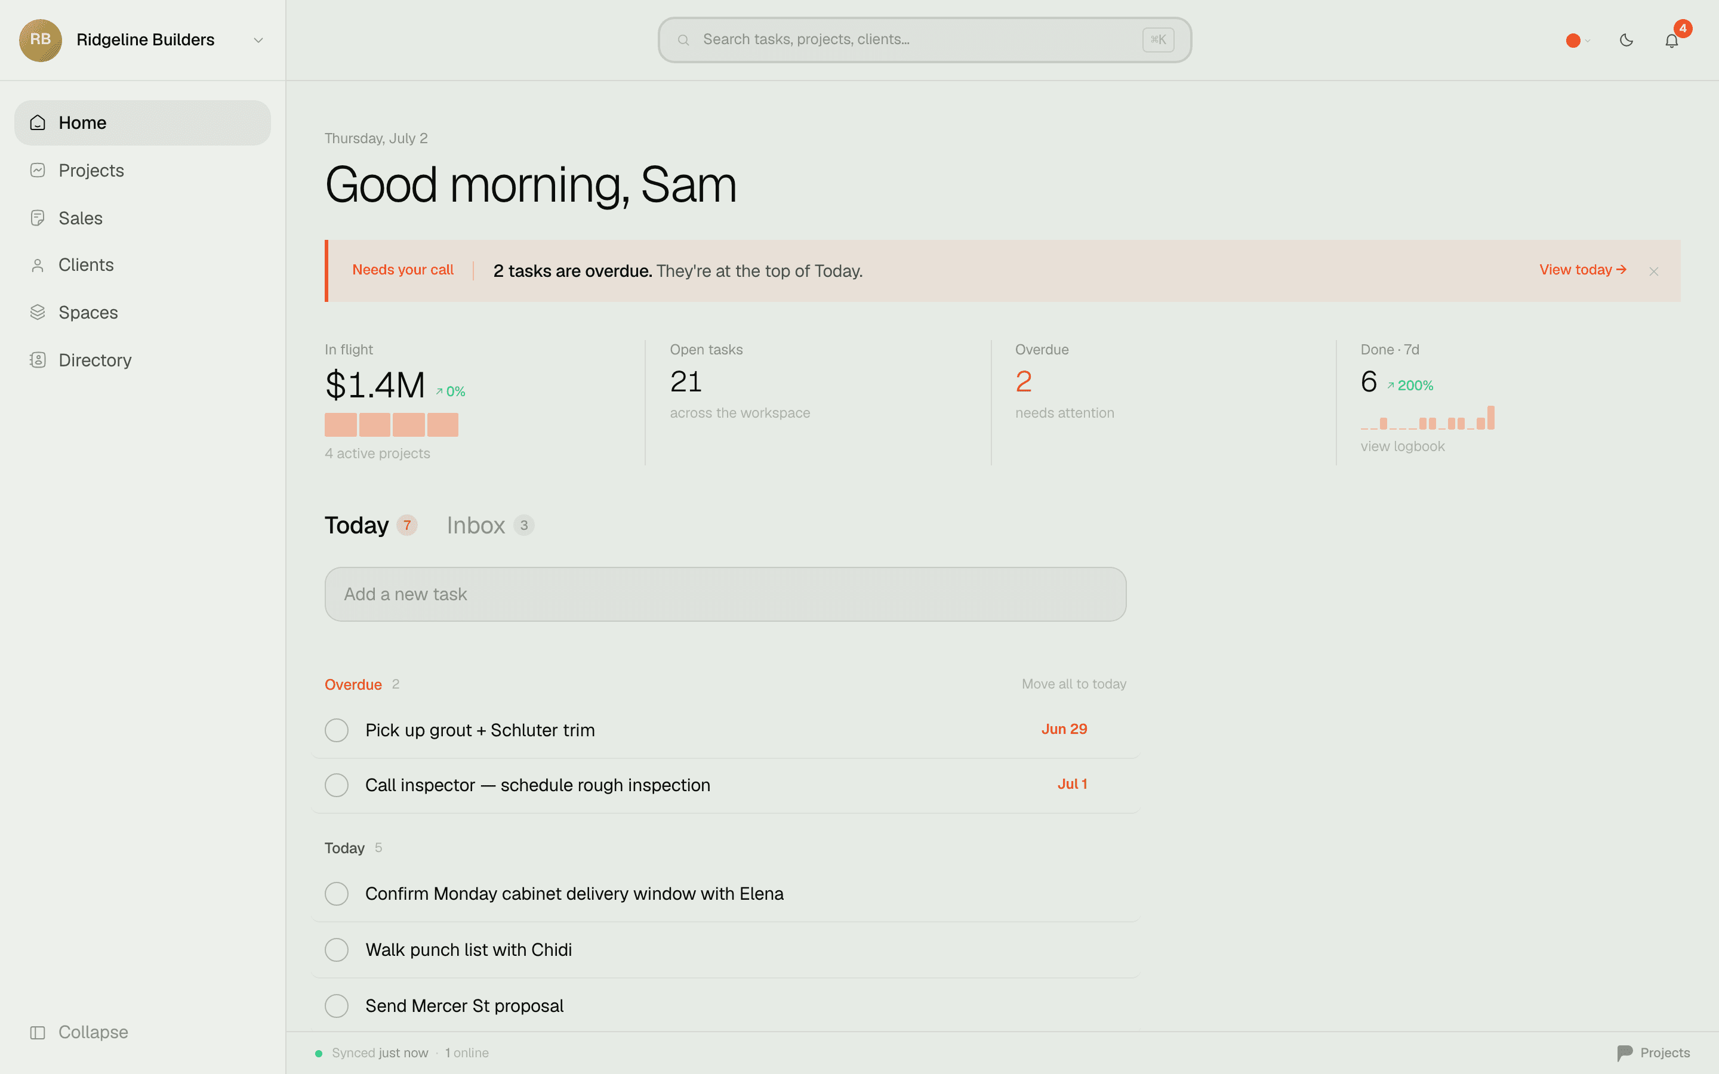
Task: Open Walk punch list with Chidi task
Action: [468, 950]
